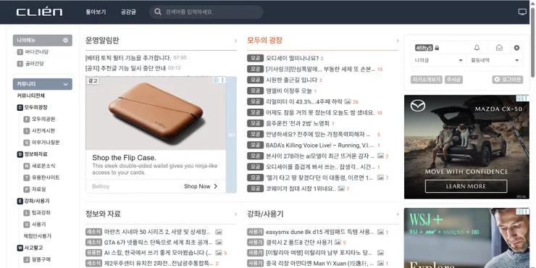This screenshot has width=536, height=268.
Task: Open messages via the envelope icon
Action: click(x=499, y=48)
